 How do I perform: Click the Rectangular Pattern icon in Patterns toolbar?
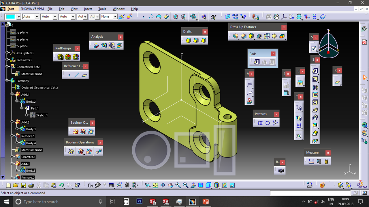point(260,123)
